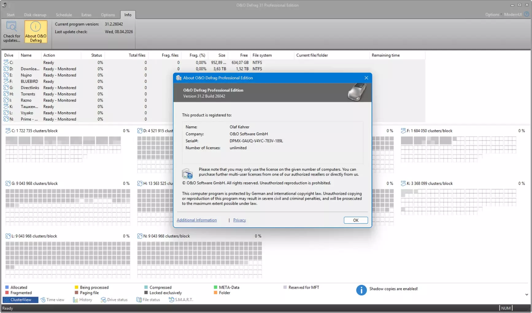Open the Extras ribbon tab
Screen dimensions: 532x313
tap(86, 15)
